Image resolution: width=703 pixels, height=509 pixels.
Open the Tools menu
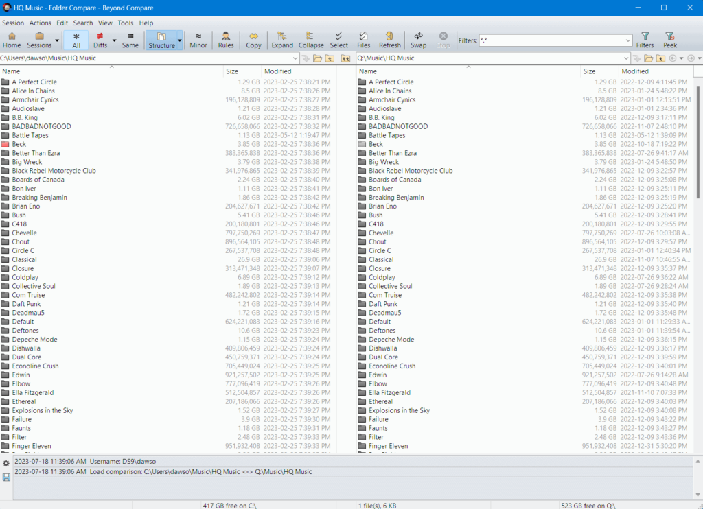coord(125,23)
